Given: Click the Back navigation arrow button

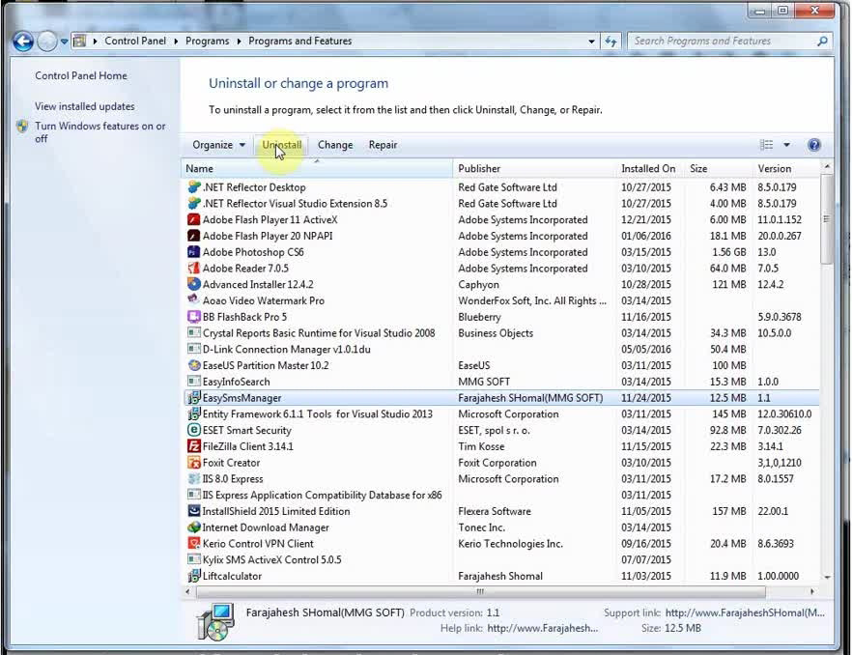Looking at the screenshot, I should click(23, 42).
